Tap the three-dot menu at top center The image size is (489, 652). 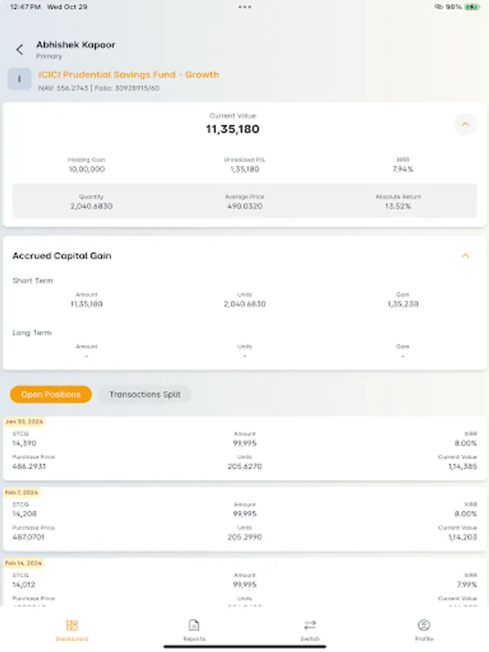pyautogui.click(x=246, y=7)
